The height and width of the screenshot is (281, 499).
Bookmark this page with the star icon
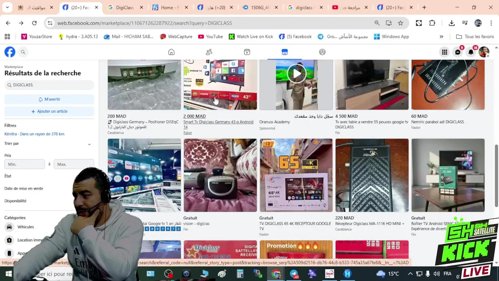point(400,23)
